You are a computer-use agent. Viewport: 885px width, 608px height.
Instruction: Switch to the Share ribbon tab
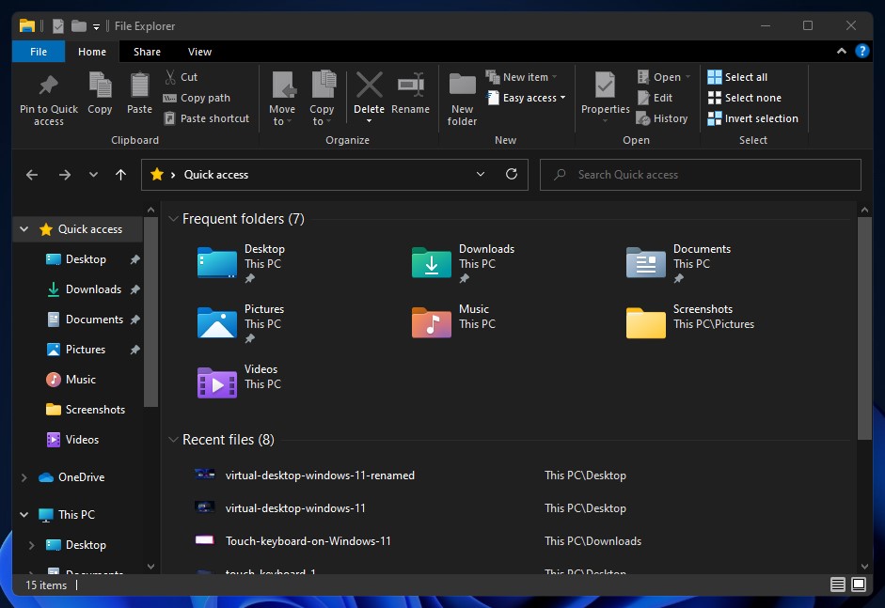[147, 52]
